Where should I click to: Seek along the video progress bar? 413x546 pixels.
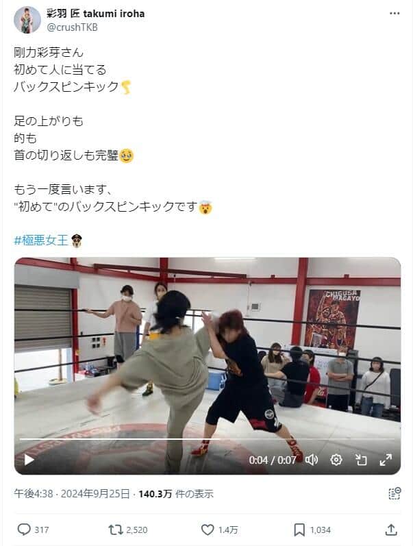click(207, 439)
